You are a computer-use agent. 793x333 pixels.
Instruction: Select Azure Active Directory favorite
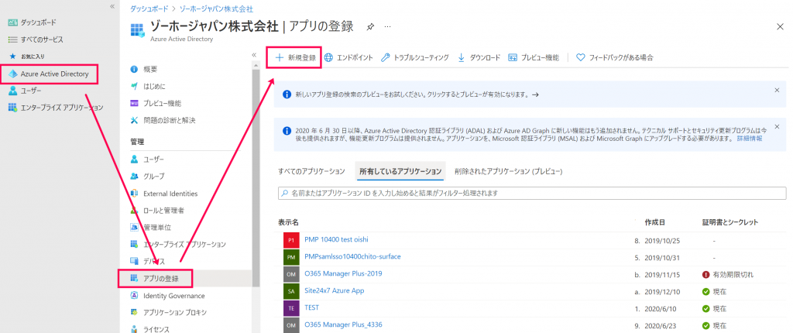(49, 74)
